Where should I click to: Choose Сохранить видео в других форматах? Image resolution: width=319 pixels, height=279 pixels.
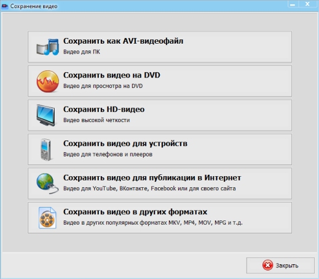click(x=160, y=217)
